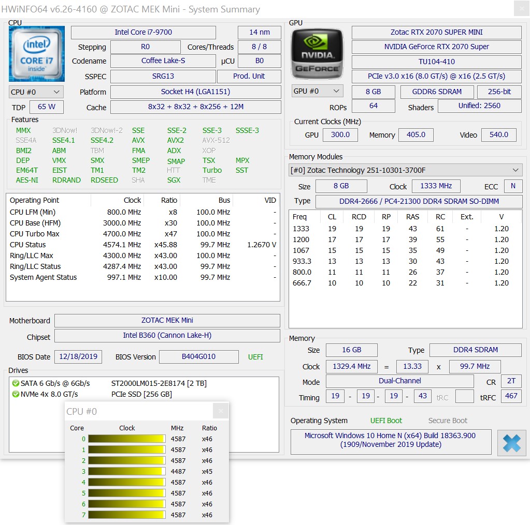Click the Core 7 clock bar
Viewport: 530px width, 525px height.
click(x=127, y=515)
